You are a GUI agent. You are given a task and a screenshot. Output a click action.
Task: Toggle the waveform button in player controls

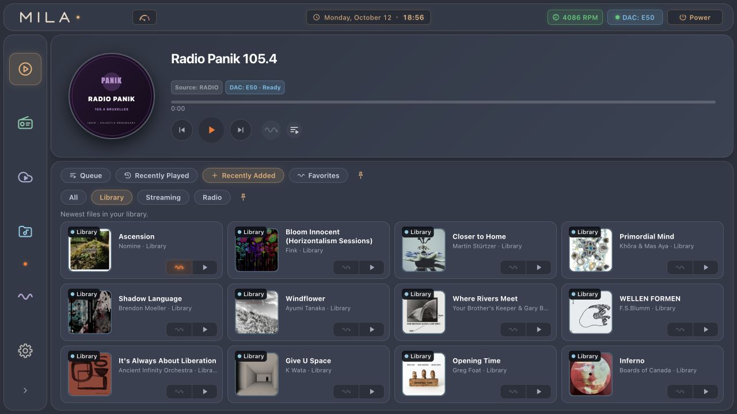point(271,130)
